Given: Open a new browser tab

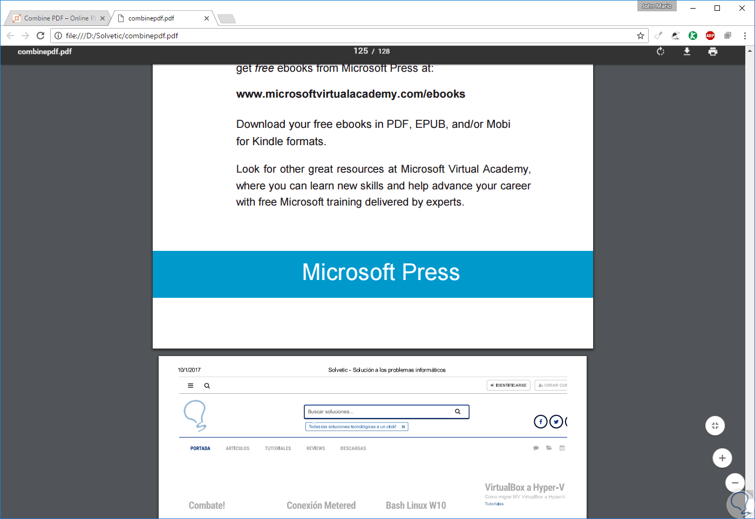Looking at the screenshot, I should 227,19.
